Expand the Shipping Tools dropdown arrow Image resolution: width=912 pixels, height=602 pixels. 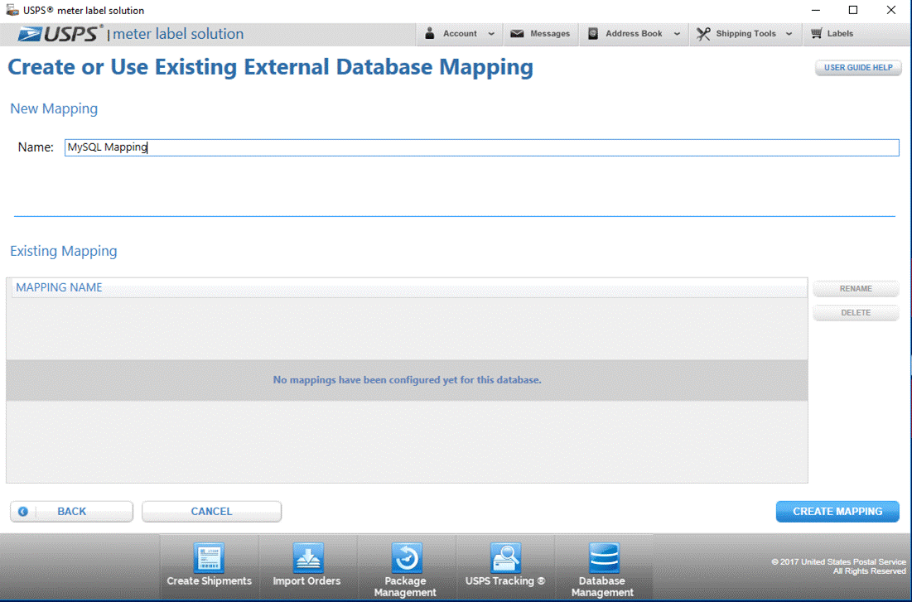coord(789,34)
